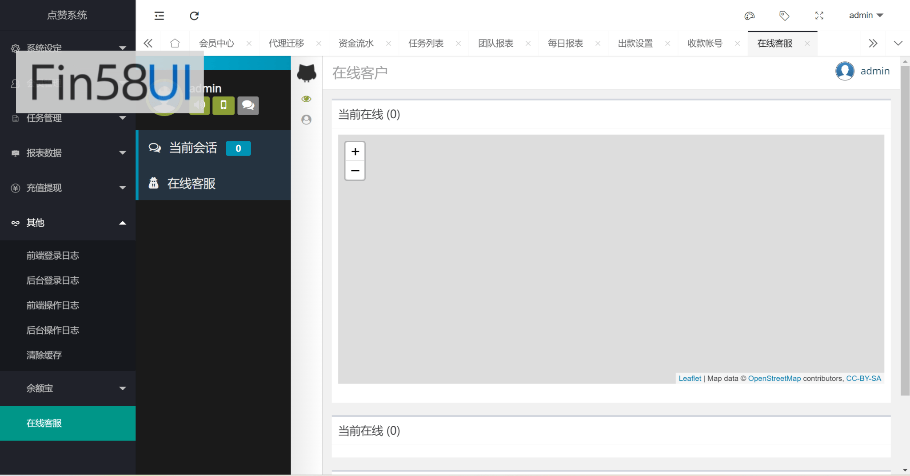Screen dimensions: 910x476
Task: Expand the 余额宝 sidebar menu
Action: click(68, 388)
